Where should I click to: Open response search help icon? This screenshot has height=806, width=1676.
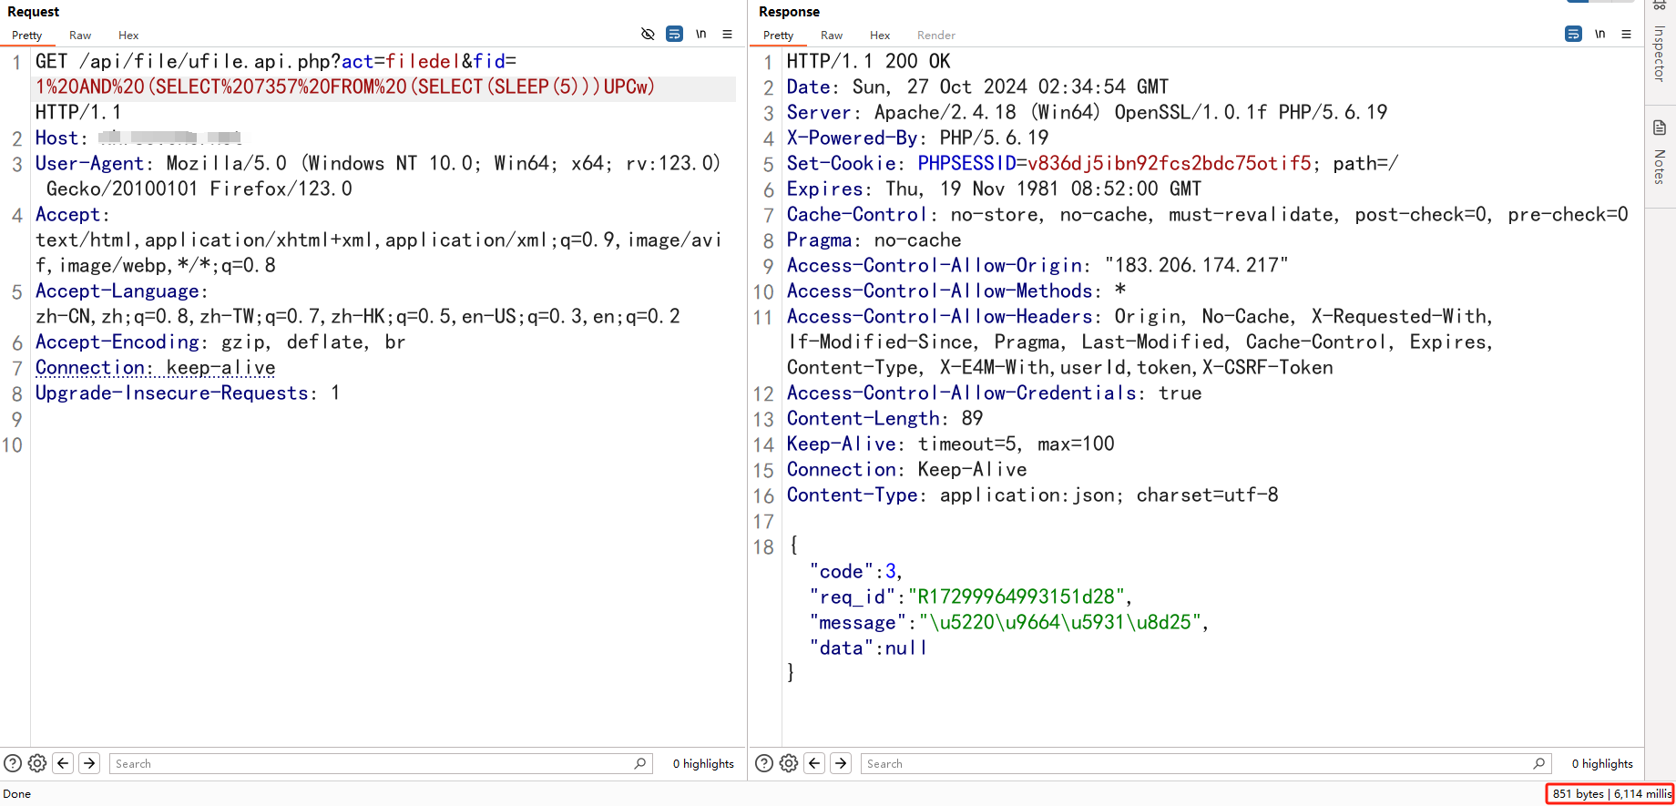point(764,763)
